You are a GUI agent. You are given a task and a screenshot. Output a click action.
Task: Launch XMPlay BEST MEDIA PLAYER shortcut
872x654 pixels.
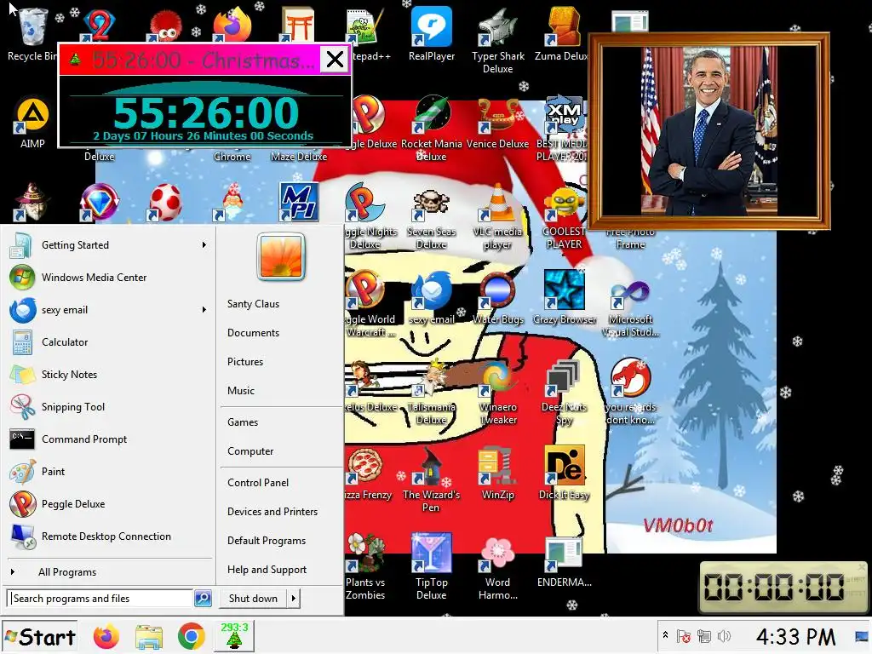pyautogui.click(x=563, y=129)
